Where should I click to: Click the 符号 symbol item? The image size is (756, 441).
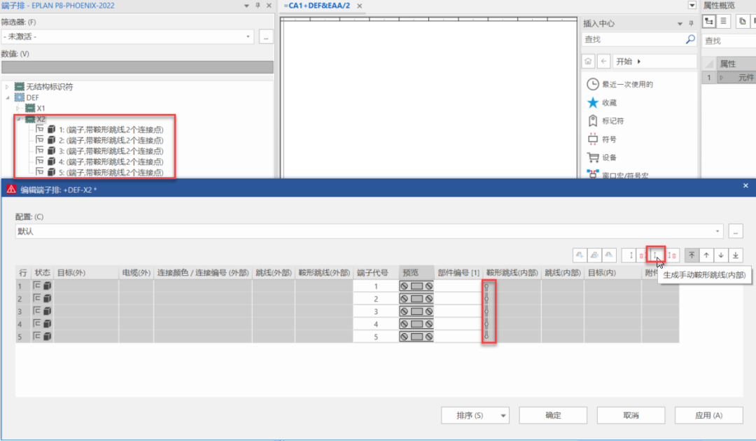593,139
